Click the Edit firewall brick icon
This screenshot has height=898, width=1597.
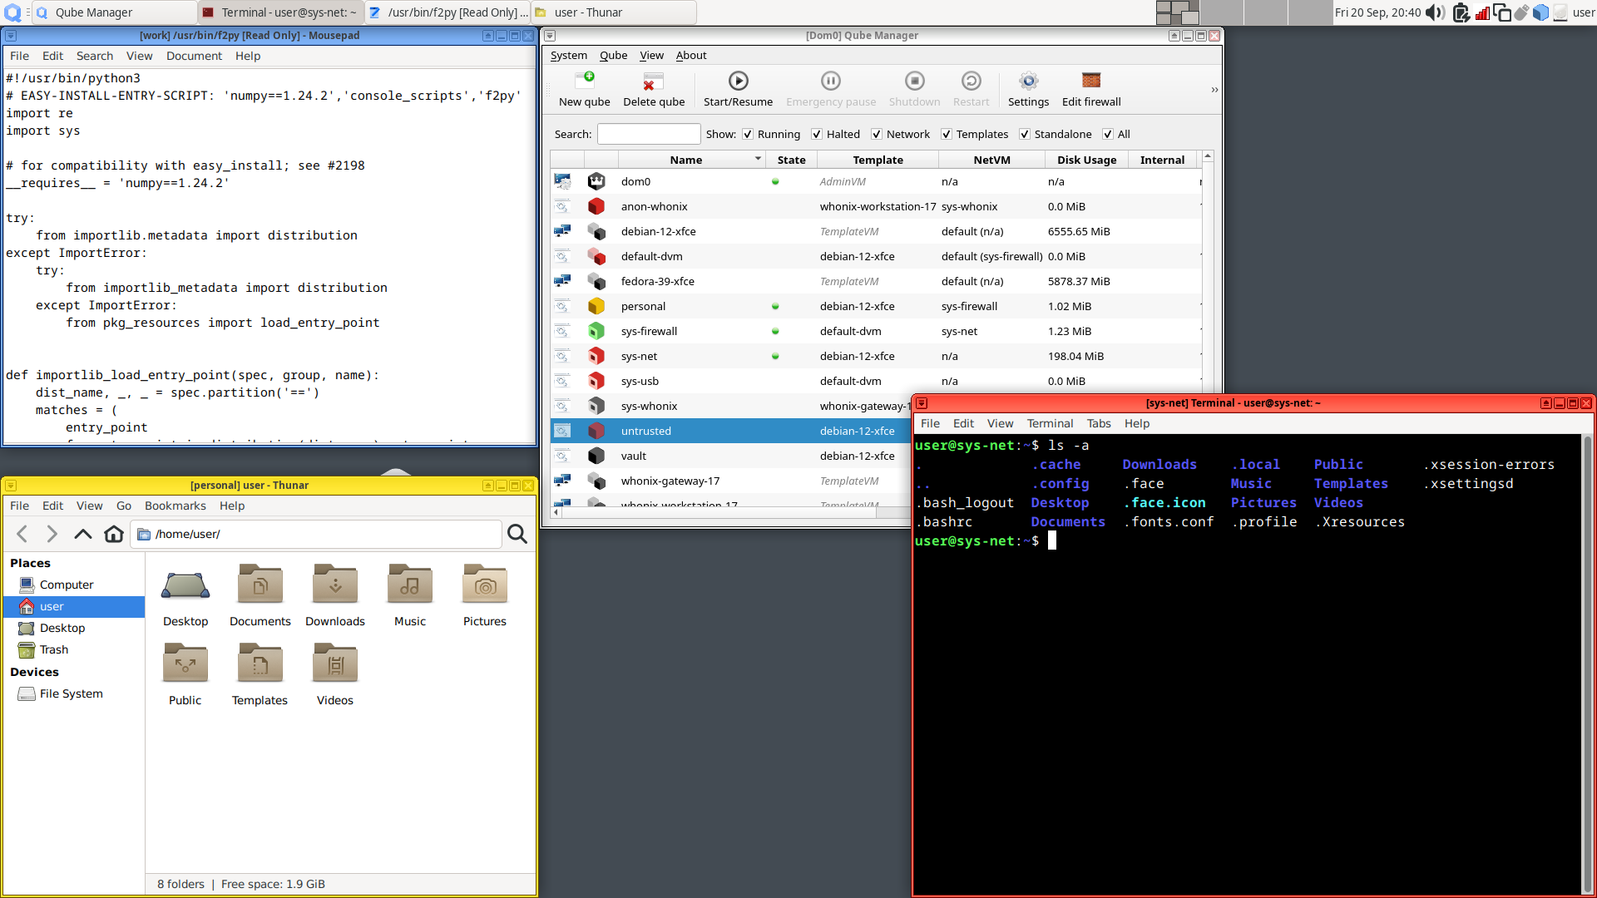1091,81
